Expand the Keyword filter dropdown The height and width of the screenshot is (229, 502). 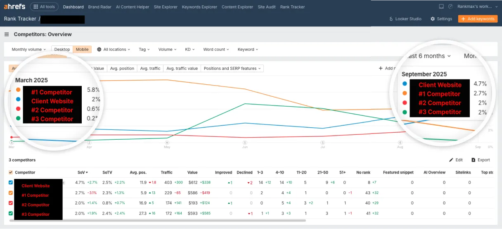point(248,49)
